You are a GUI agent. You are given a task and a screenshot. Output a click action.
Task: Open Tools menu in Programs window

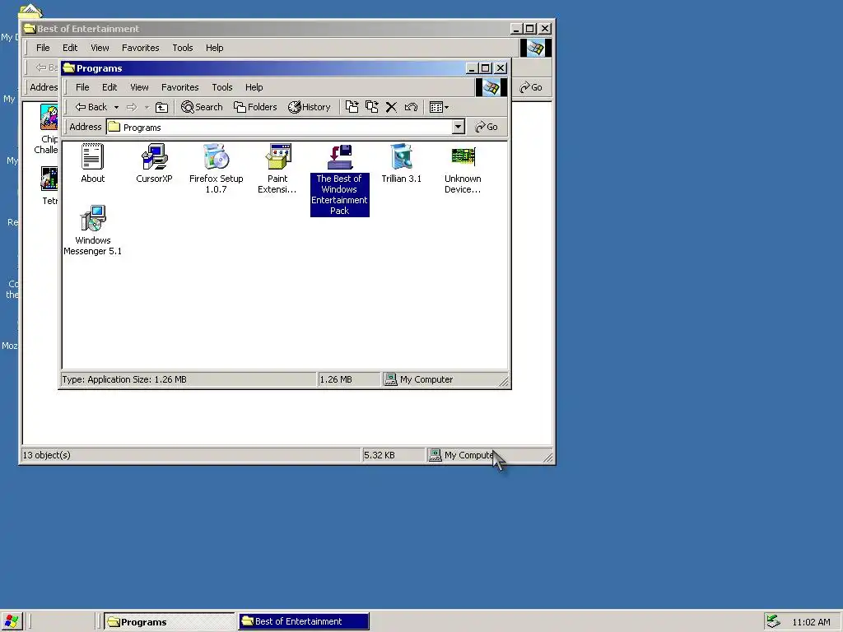point(222,87)
